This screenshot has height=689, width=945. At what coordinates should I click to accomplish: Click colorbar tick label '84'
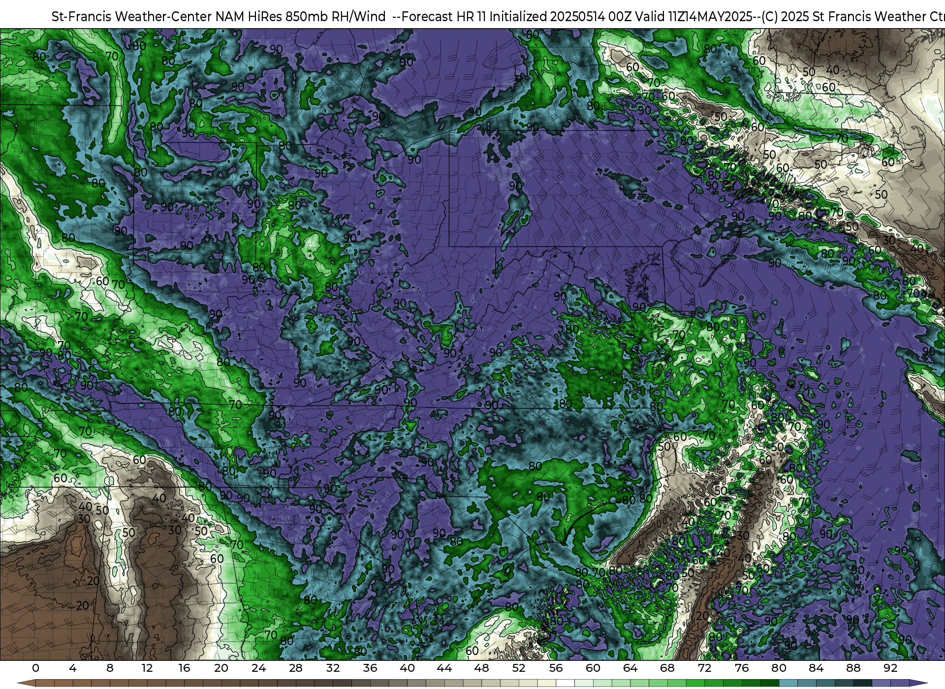[816, 668]
